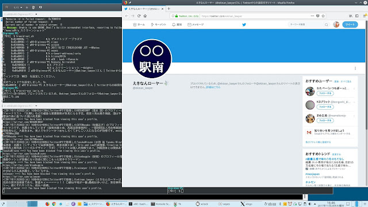Image resolution: width=368 pixels, height=207 pixels.
Task: Click the blue Tweet (ツイート) button
Action: 350,24
